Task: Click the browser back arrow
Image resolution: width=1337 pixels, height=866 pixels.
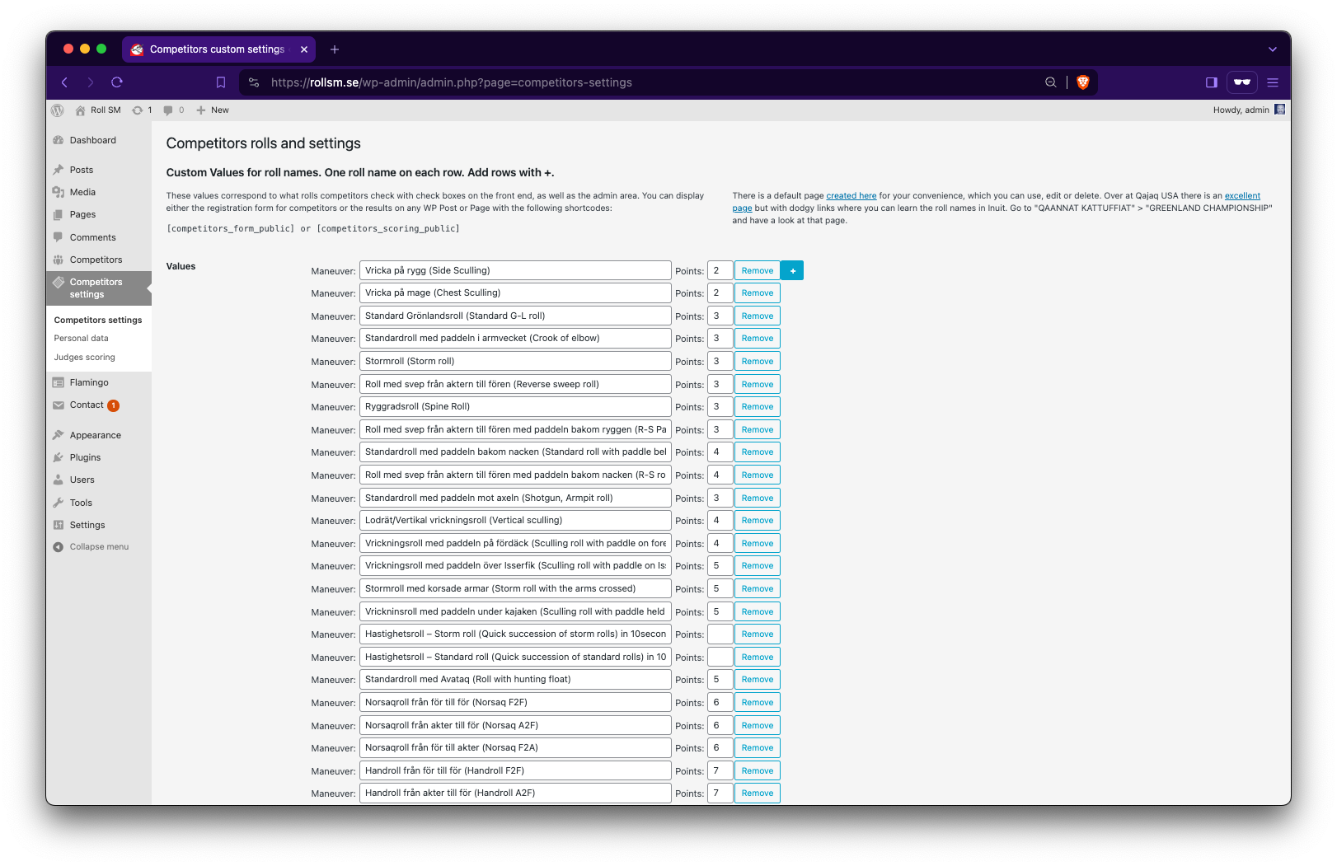Action: (x=64, y=82)
